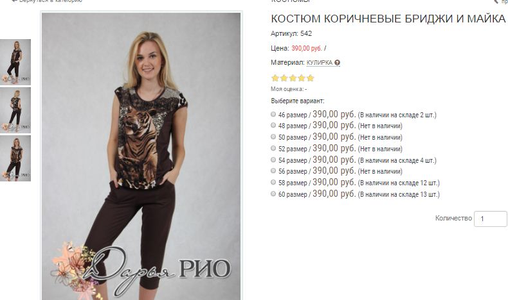Show the third product thumbnail
Image resolution: width=508 pixels, height=300 pixels.
pos(15,158)
